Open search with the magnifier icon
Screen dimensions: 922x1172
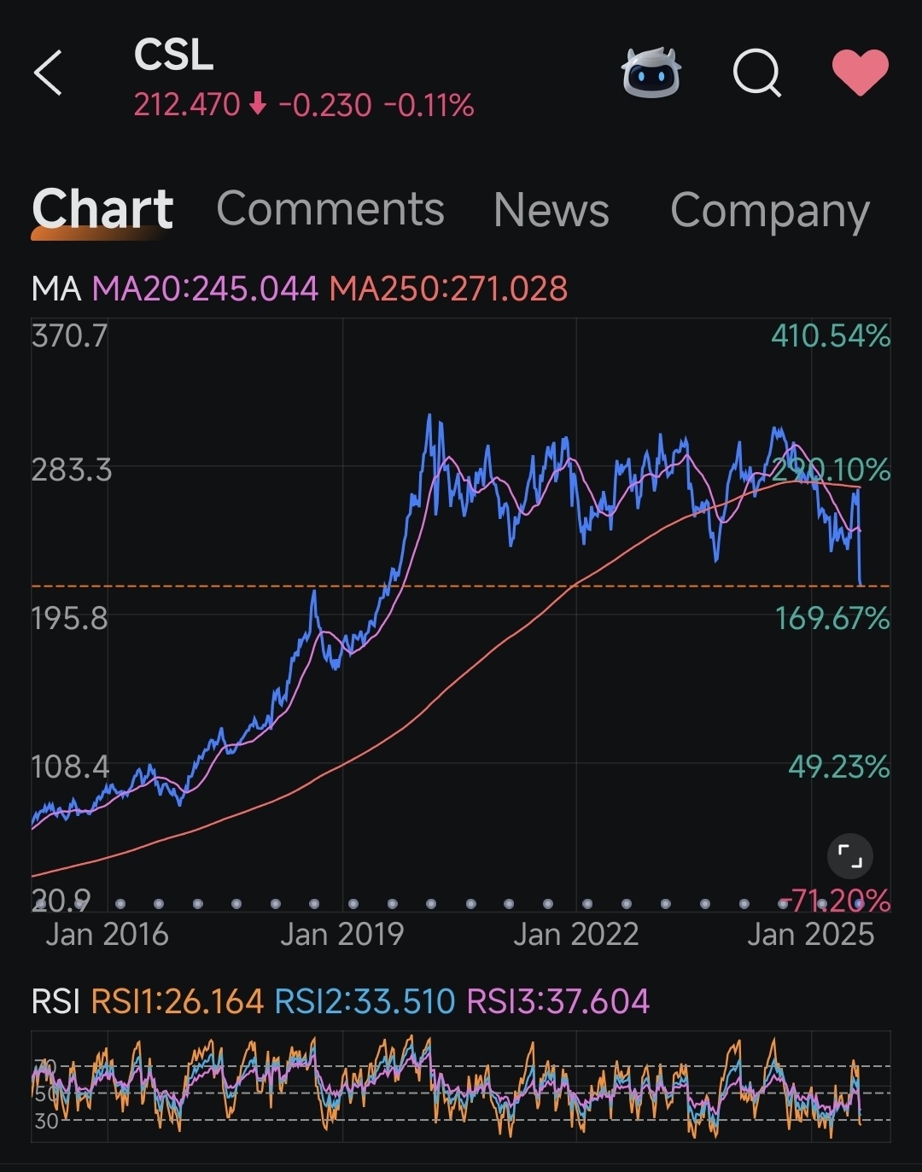[757, 73]
